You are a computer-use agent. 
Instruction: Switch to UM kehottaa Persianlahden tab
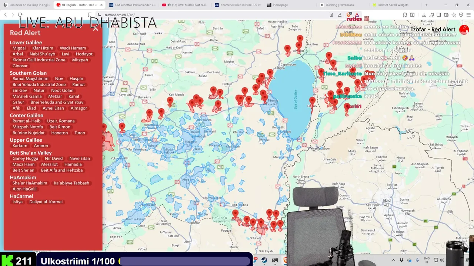(133, 5)
